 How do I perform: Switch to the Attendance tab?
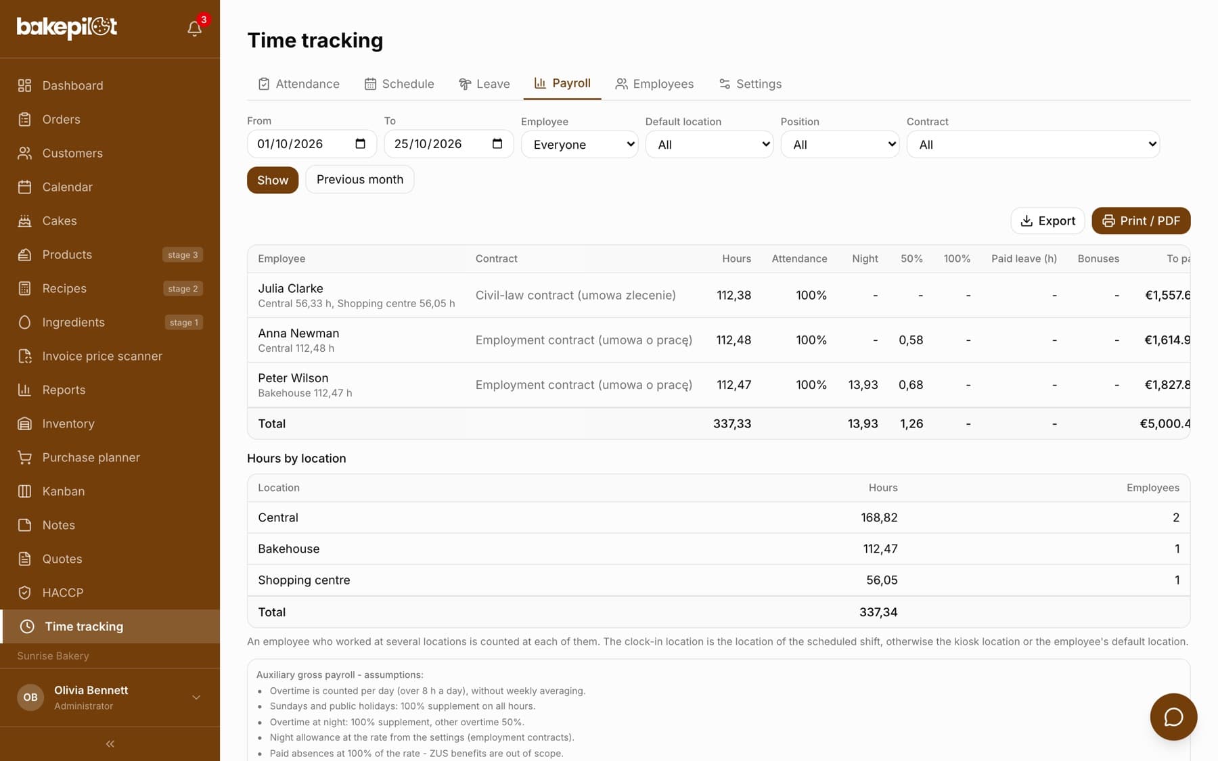[x=298, y=84]
